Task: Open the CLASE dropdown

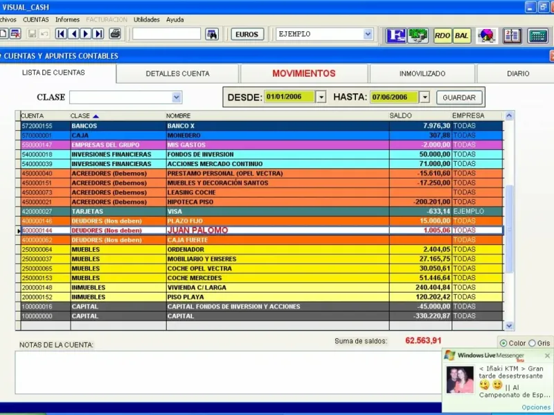Action: (177, 98)
